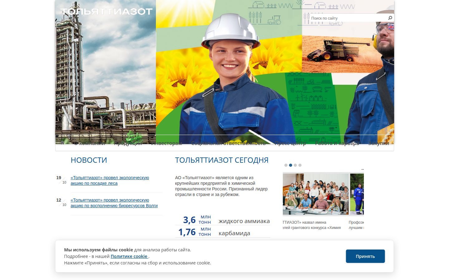Click the АО «Тольяттиазот» description paragraph
This screenshot has width=449, height=280.
[x=221, y=186]
